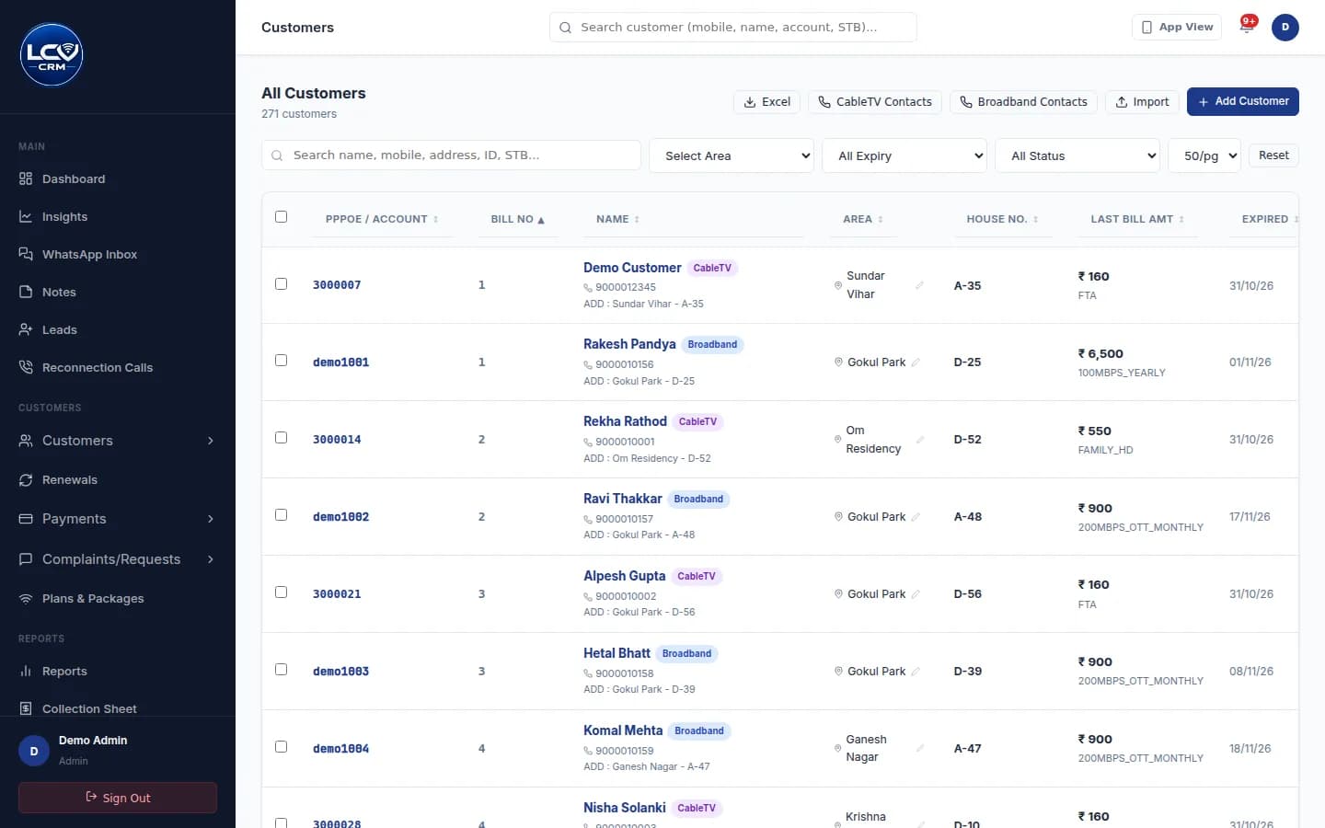This screenshot has width=1325, height=828.
Task: Click the WhatsApp Inbox chat icon
Action: pyautogui.click(x=26, y=254)
